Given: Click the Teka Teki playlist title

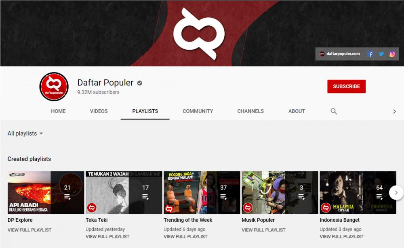Looking at the screenshot, I should pyautogui.click(x=97, y=220).
